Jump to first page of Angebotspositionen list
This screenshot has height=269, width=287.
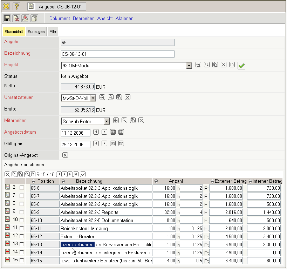[x=59, y=174]
